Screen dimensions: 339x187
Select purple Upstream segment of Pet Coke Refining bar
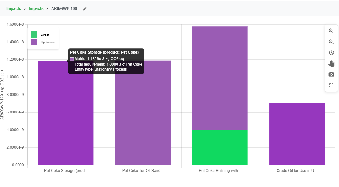[220, 78]
